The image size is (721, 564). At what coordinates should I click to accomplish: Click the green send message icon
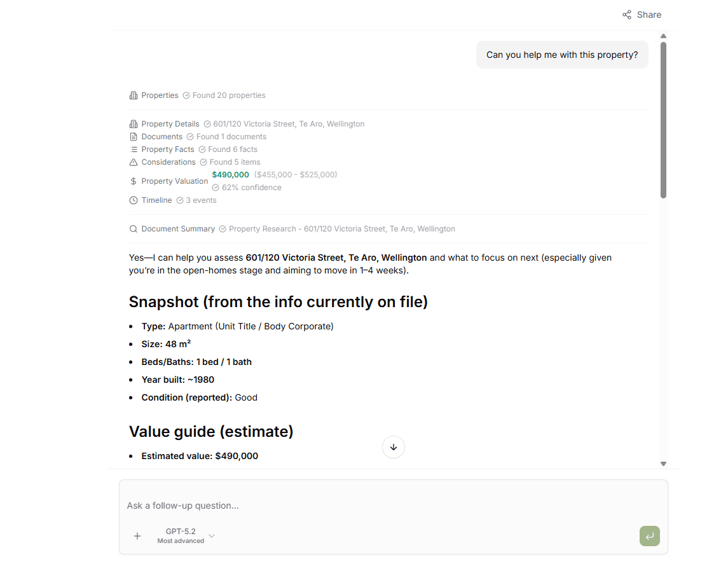[649, 536]
